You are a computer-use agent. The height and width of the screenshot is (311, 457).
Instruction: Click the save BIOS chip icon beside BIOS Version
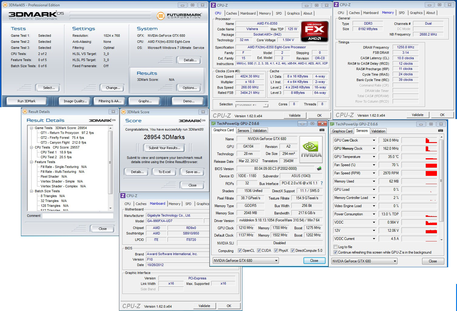click(x=319, y=168)
